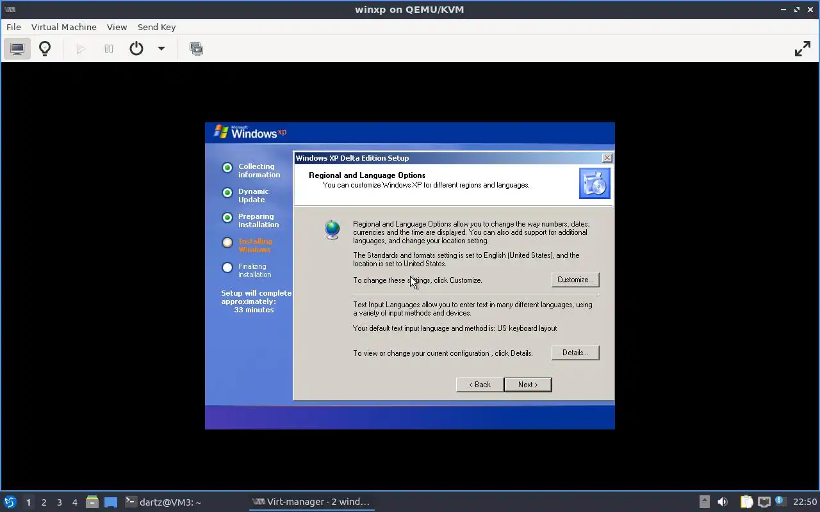Maximize the winxp on QEMU/KVM window
The height and width of the screenshot is (512, 820).
point(797,10)
